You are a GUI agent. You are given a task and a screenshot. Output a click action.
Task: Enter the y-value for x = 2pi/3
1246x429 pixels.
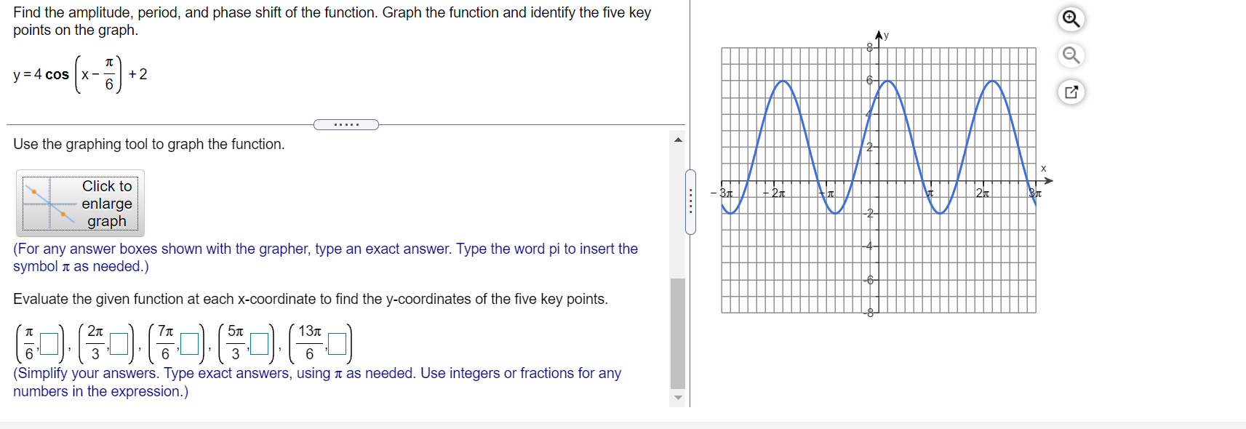pyautogui.click(x=118, y=342)
